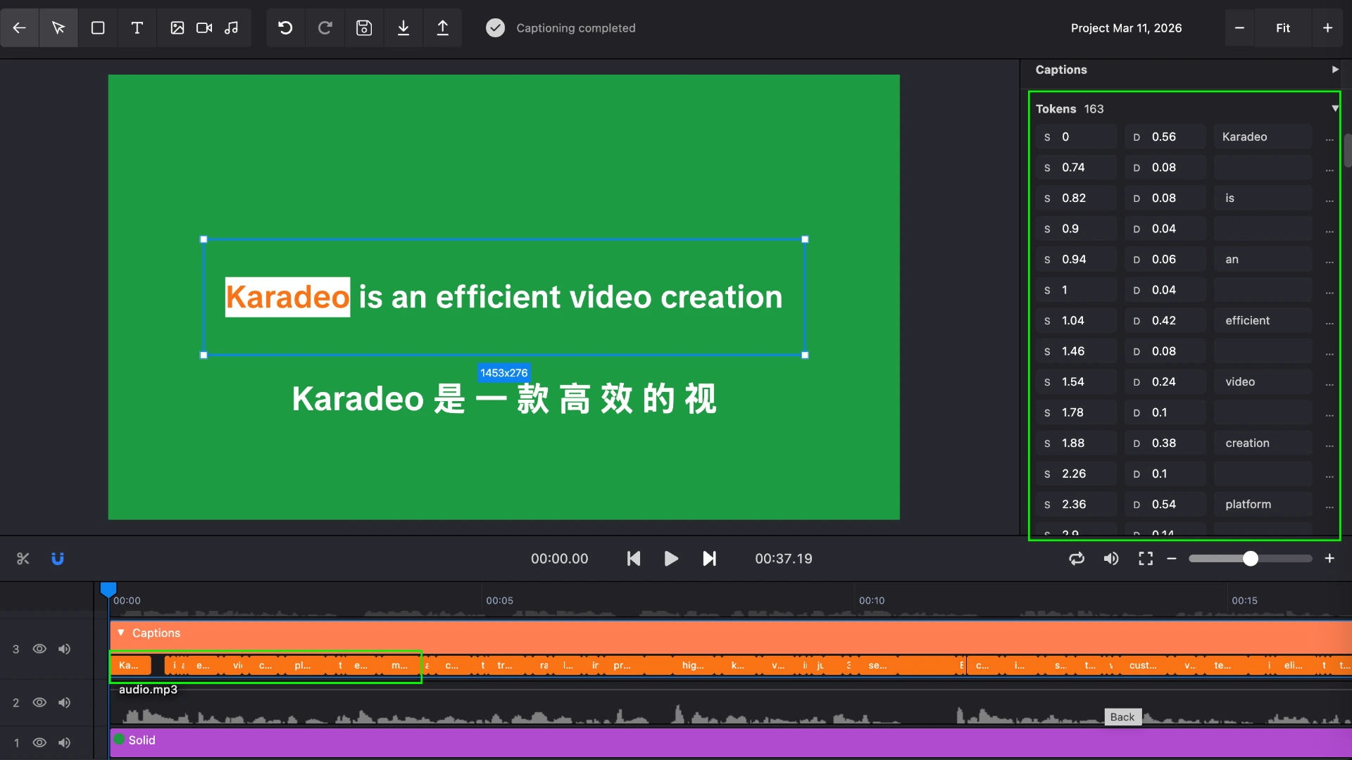
Task: Open the music/audio tool
Action: coord(231,27)
